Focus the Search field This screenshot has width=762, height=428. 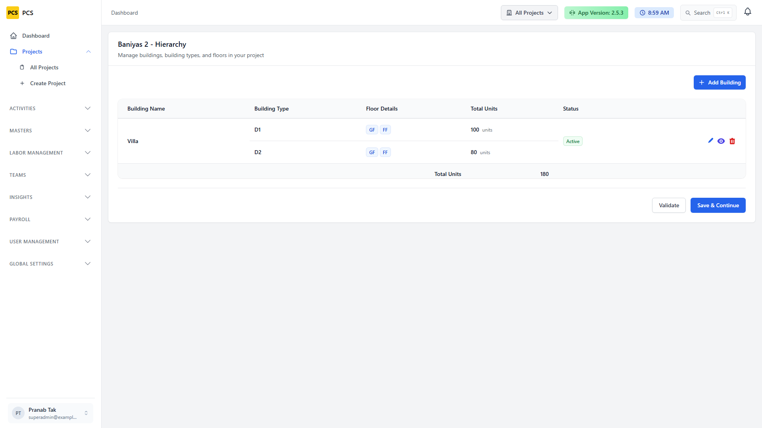(708, 13)
